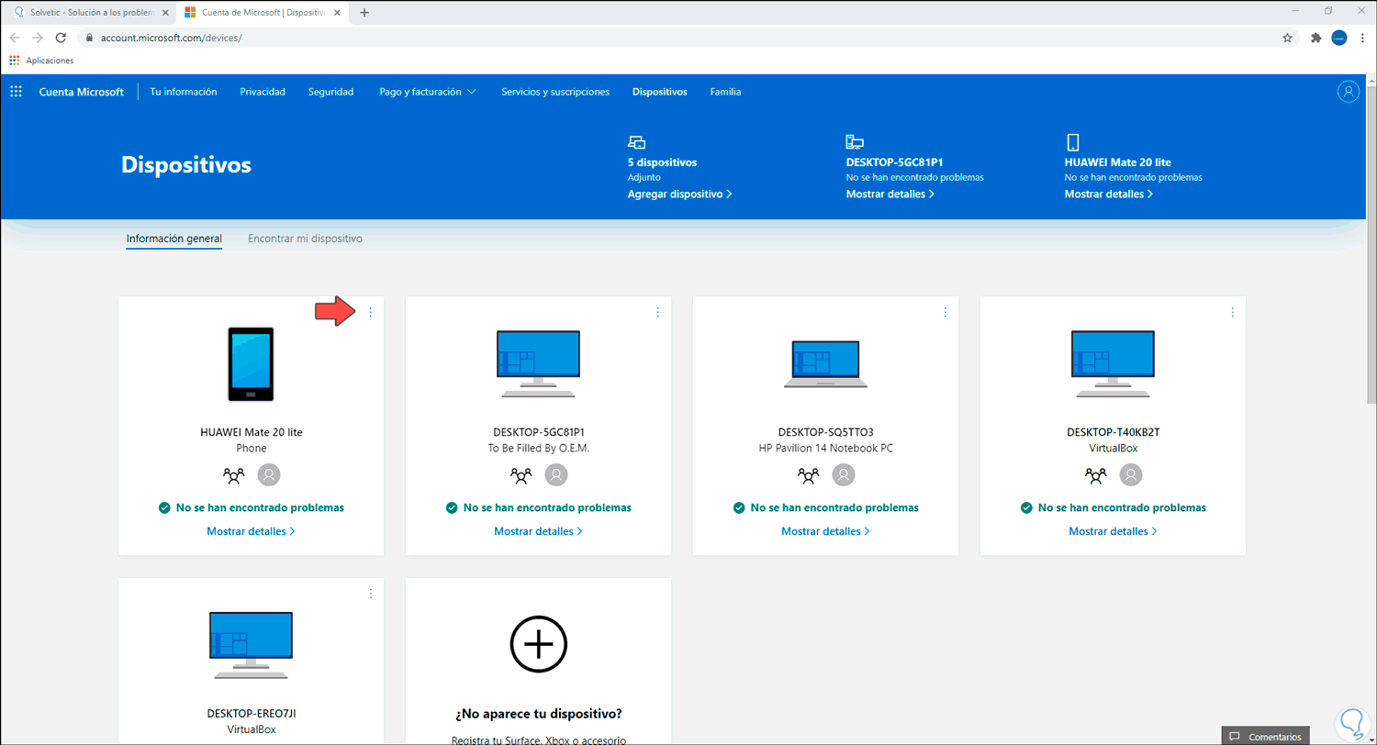Click the DESKTOP-SQ5TTO3 laptop image

click(825, 366)
